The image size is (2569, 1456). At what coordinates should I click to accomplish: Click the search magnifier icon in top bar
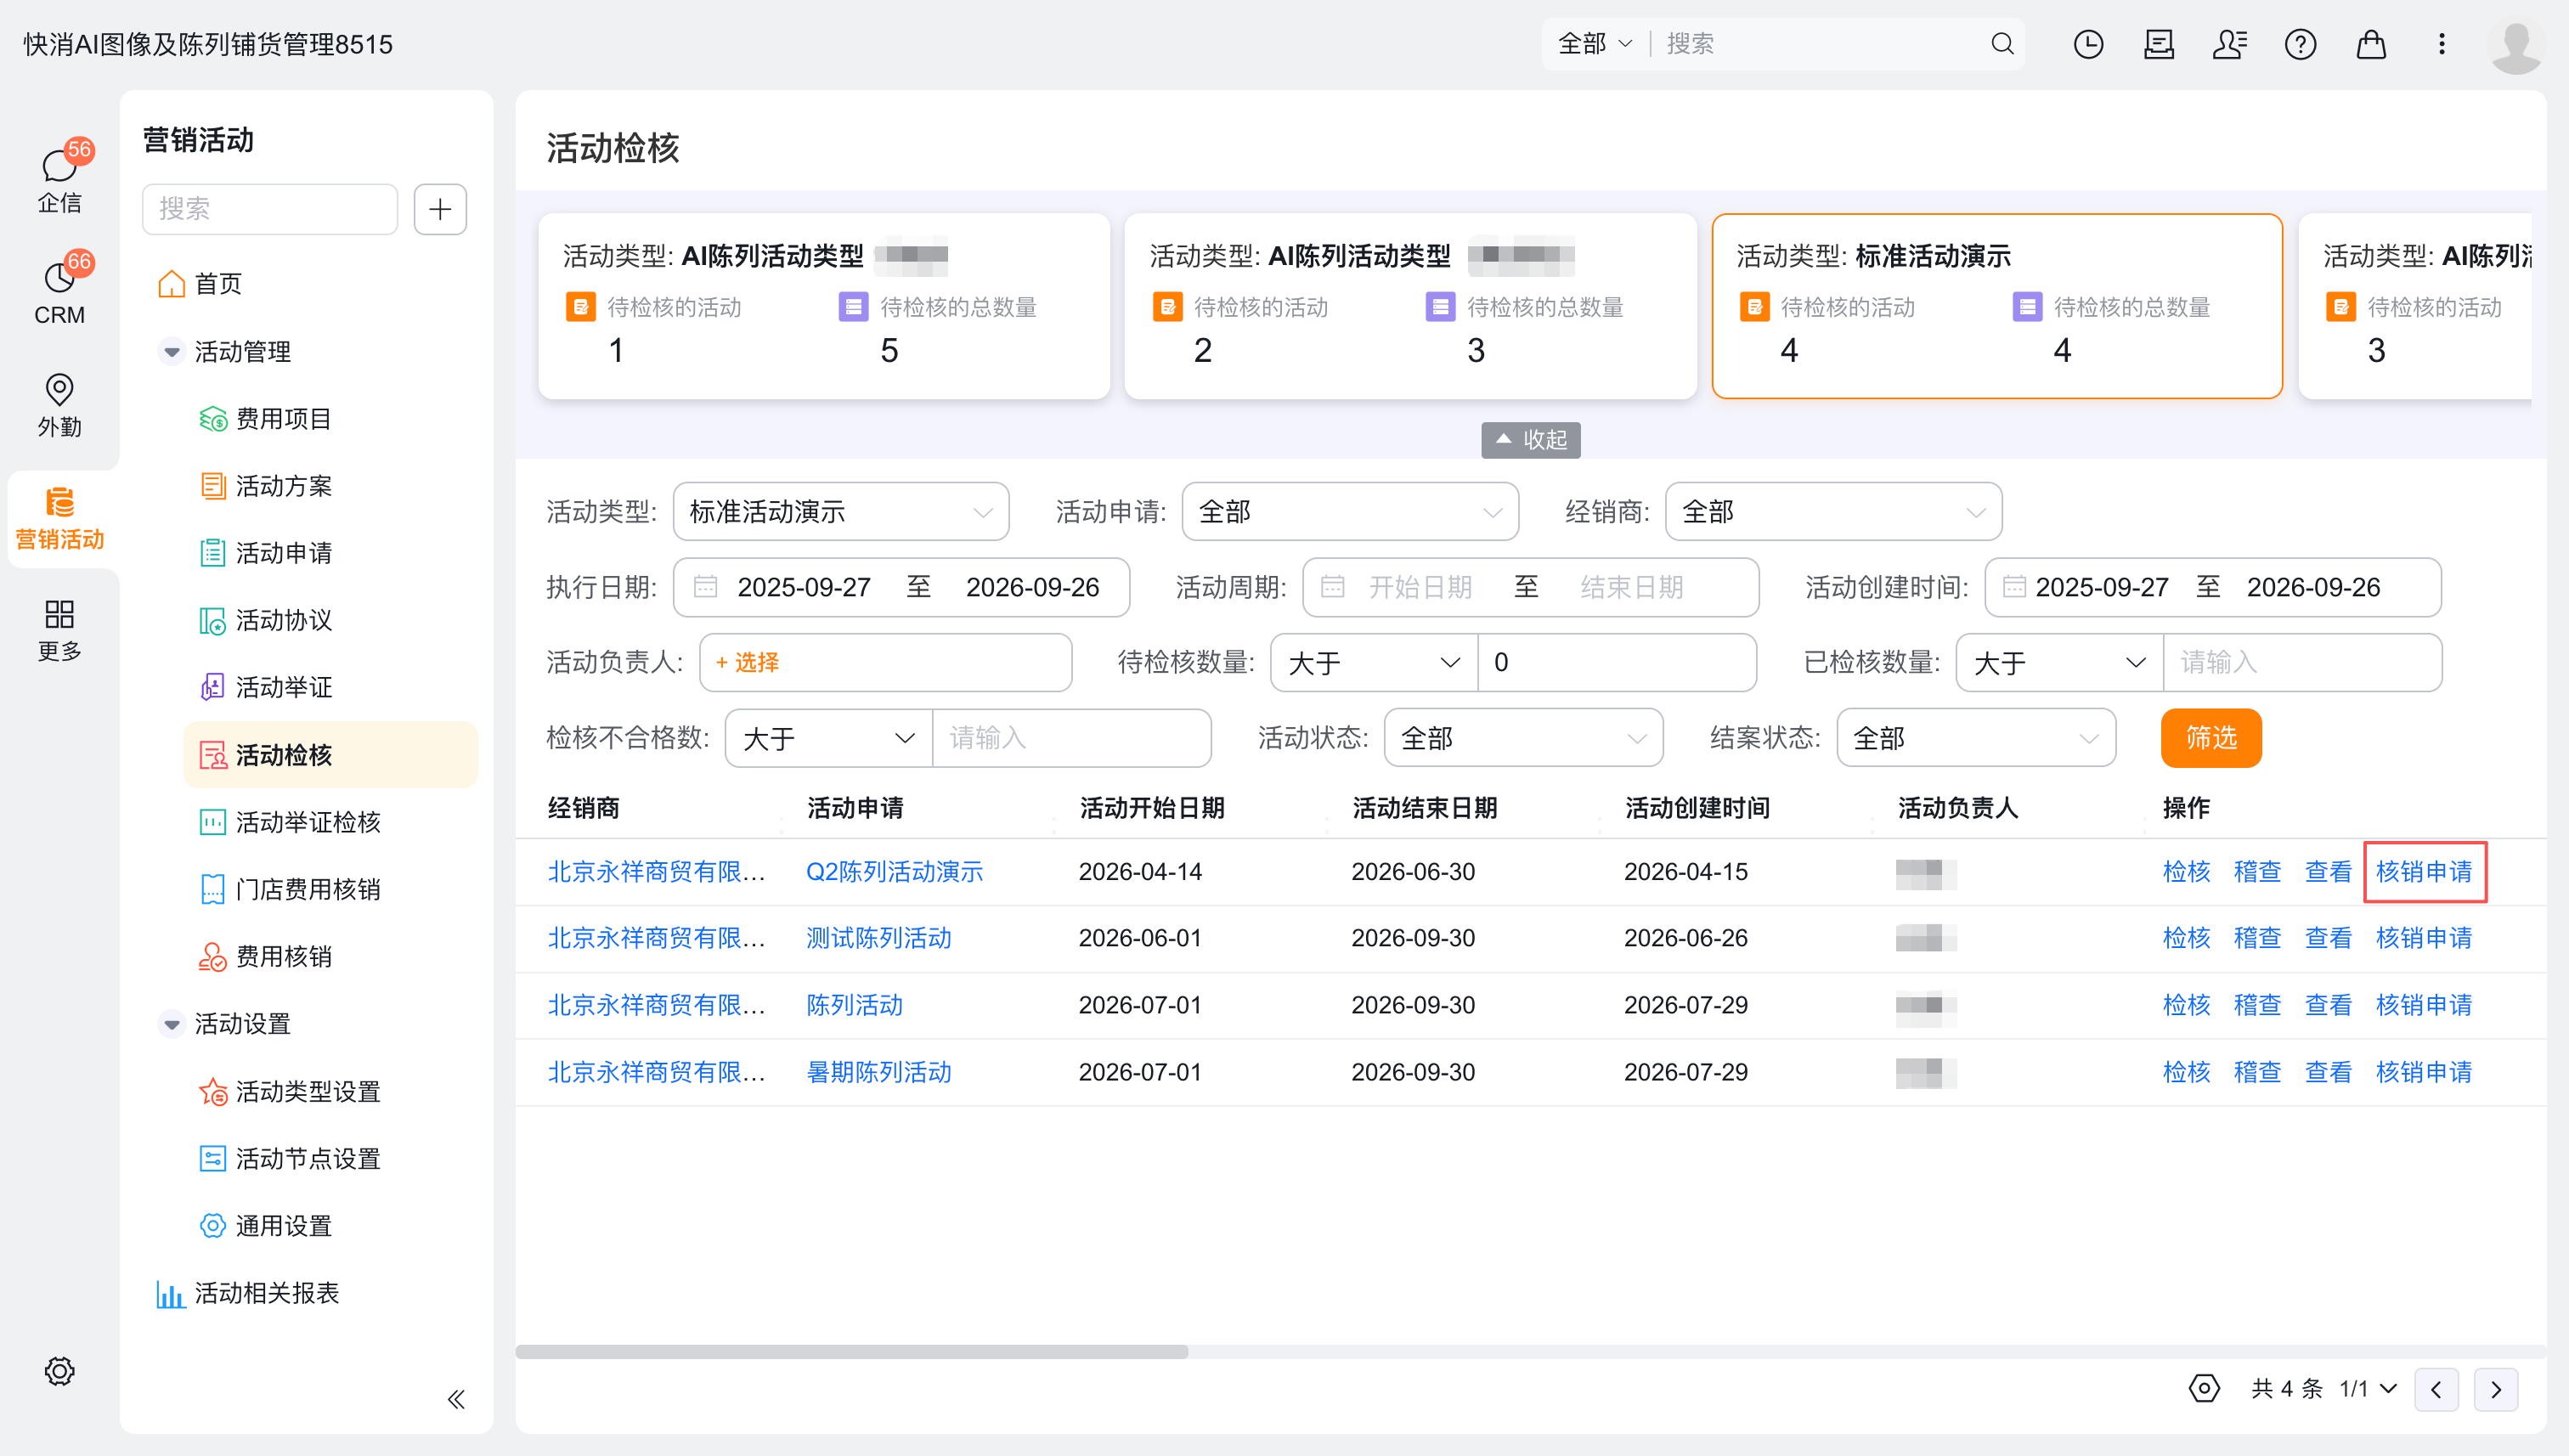coord(2002,44)
